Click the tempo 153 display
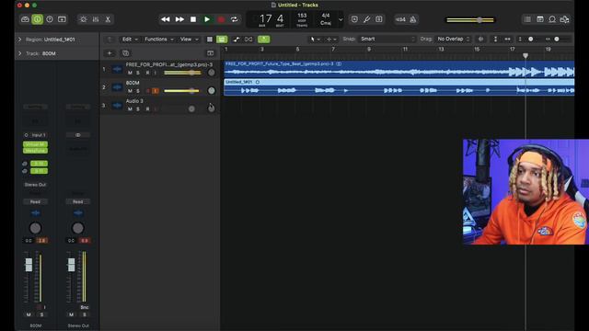The image size is (589, 331). point(302,16)
